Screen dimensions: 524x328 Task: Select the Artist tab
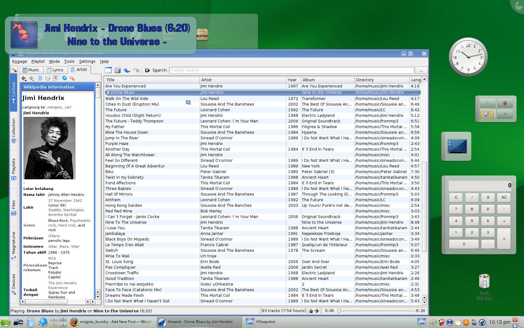pos(79,70)
